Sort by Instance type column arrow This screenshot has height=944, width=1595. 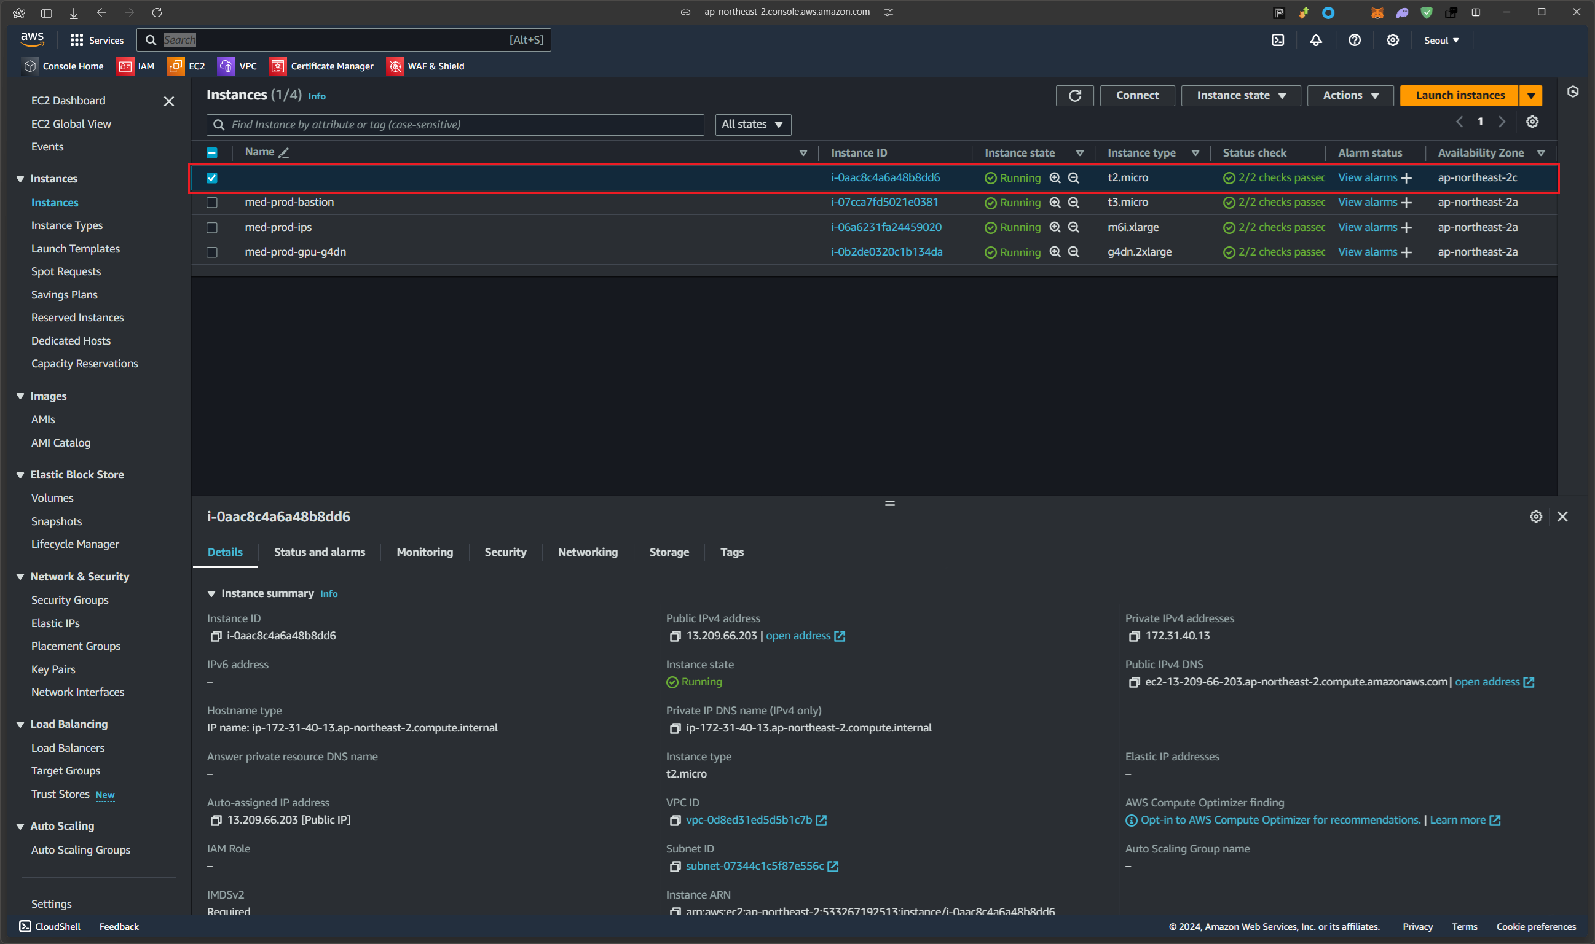[1195, 154]
